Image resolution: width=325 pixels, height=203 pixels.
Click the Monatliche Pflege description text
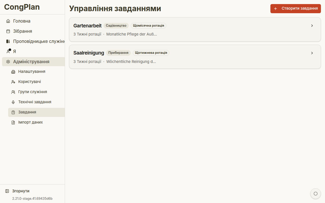coord(132,34)
